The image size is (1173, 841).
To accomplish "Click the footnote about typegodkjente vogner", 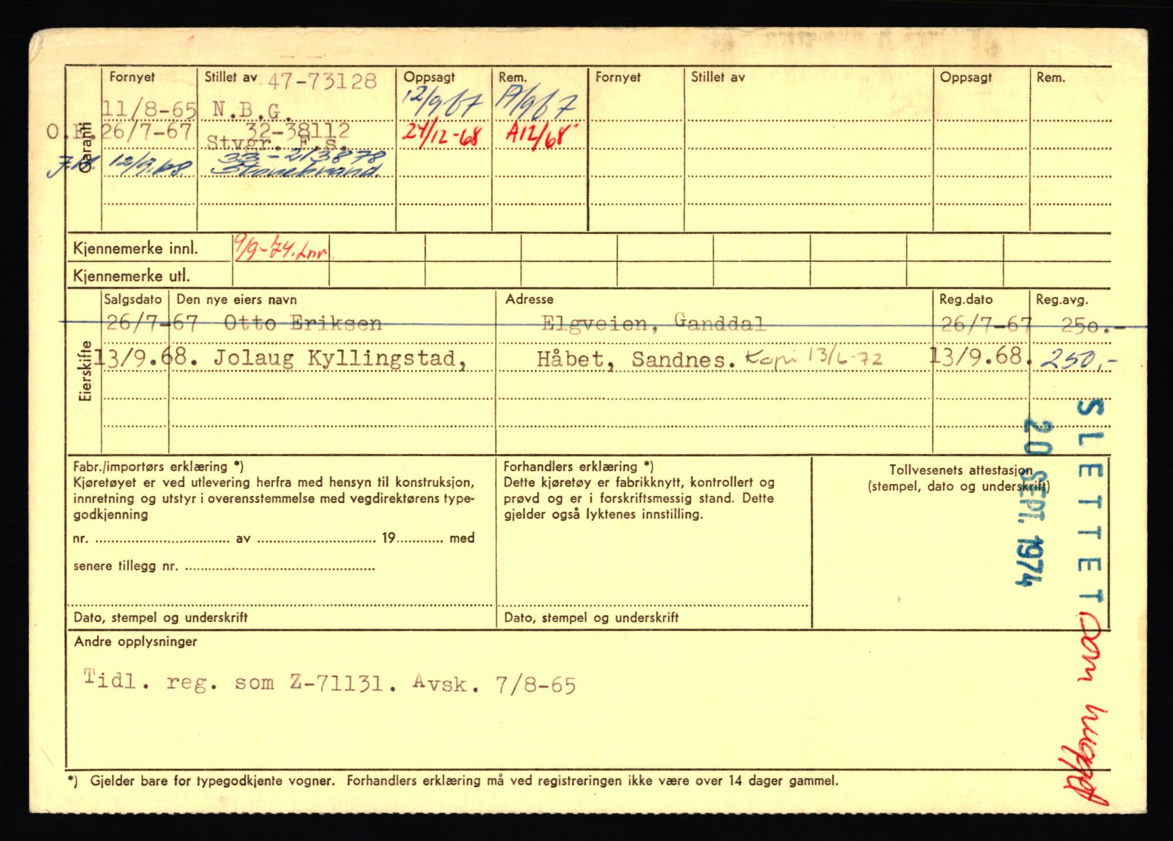I will click(x=452, y=780).
